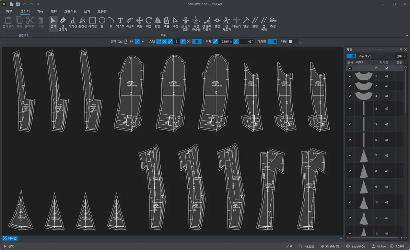Open the 전부 dropdown in pattern panel
This screenshot has width=410, height=250.
click(x=401, y=56)
